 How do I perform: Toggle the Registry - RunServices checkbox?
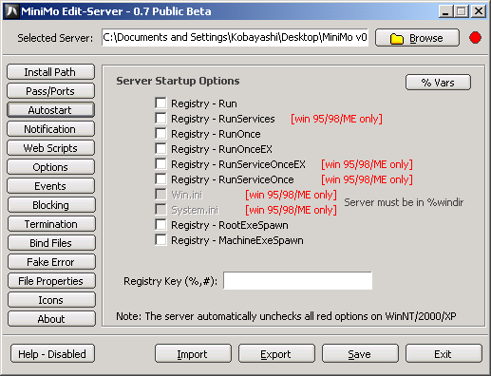[161, 118]
